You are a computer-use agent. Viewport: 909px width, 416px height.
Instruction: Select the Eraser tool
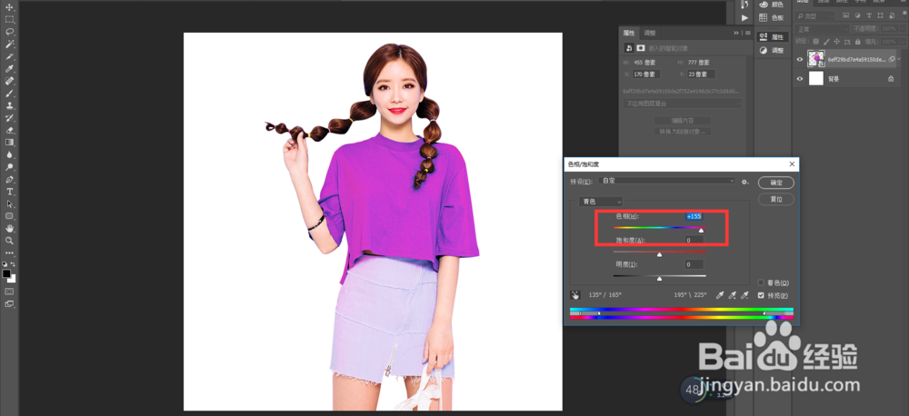click(x=9, y=130)
